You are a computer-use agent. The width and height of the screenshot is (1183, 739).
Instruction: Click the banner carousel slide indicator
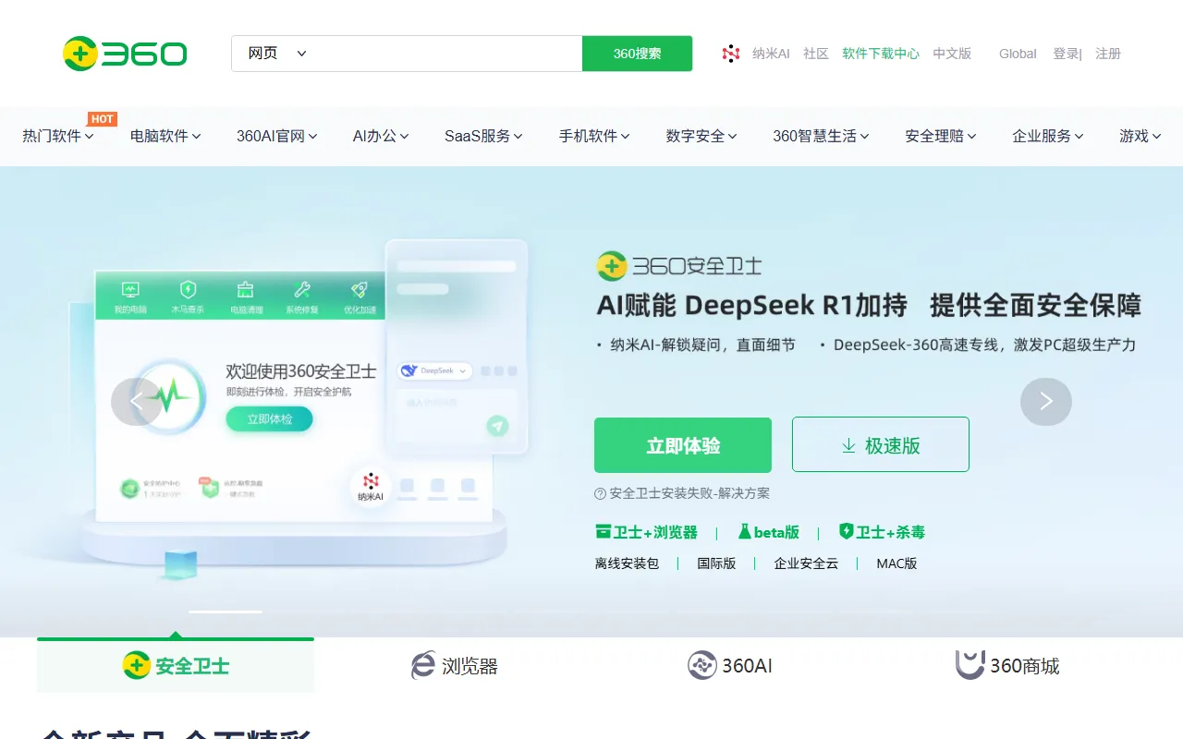coord(226,612)
